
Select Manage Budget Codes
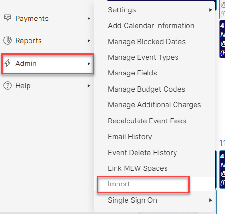[147, 89]
